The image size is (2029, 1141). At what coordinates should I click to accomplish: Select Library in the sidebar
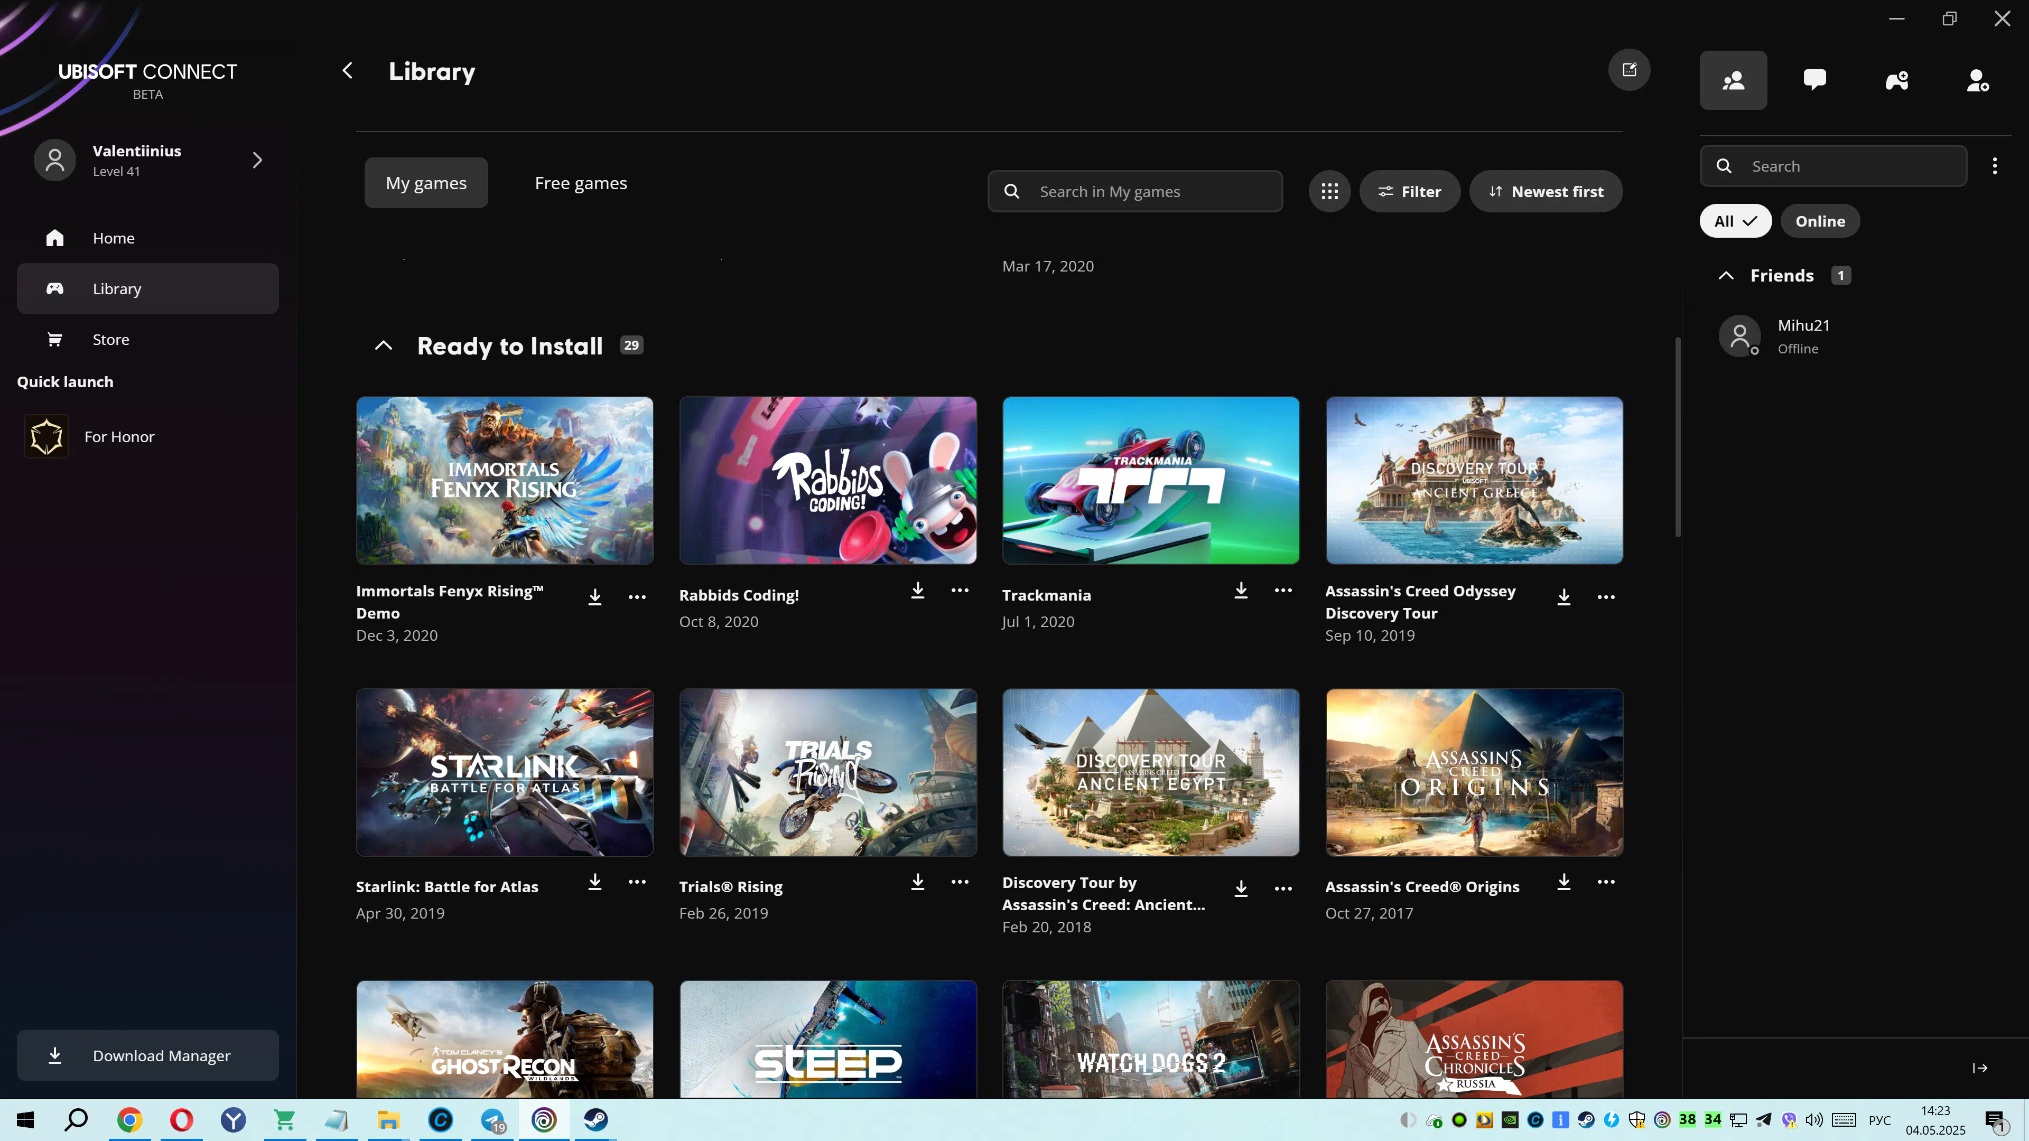pyautogui.click(x=148, y=288)
